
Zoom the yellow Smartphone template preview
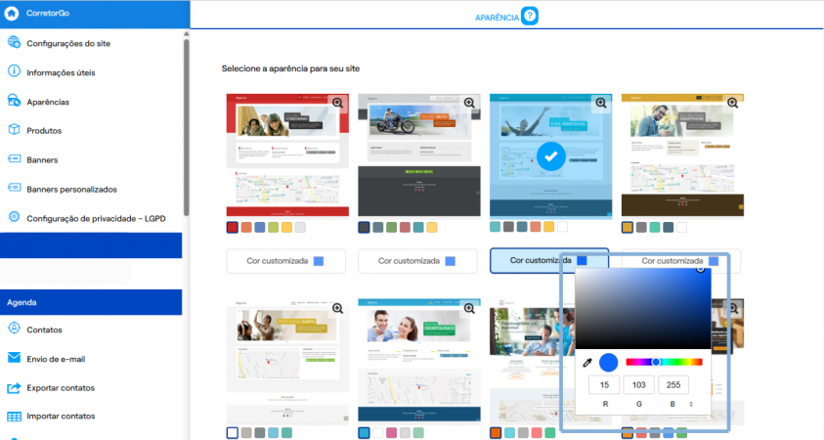732,103
